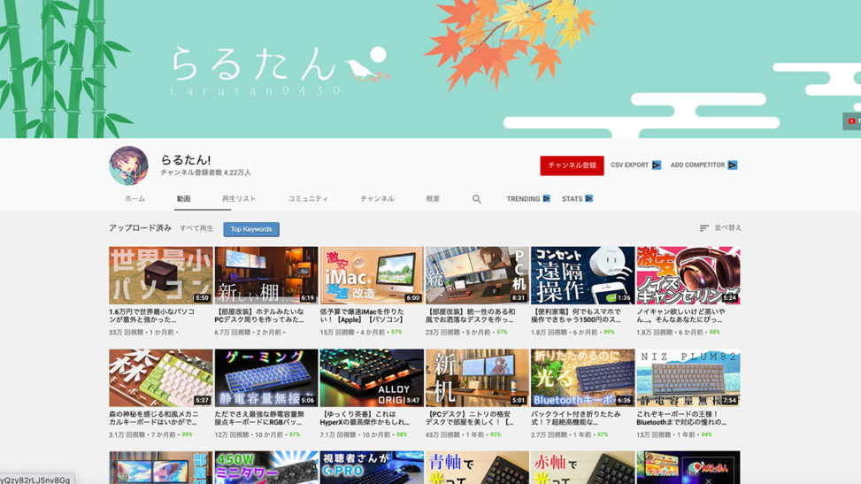Open the 世界最小パソコン video thumbnail
861x484 pixels.
(160, 275)
